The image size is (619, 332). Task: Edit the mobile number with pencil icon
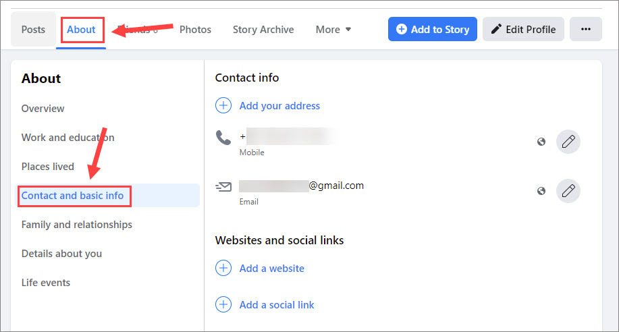[x=568, y=141]
